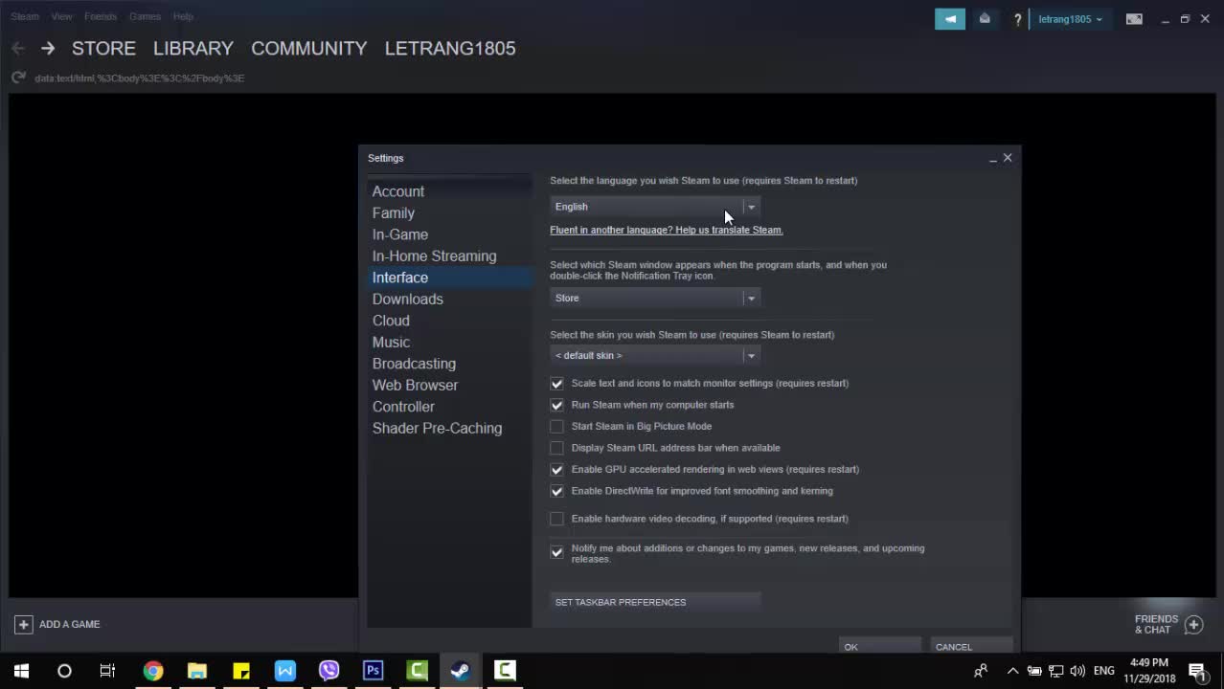Open the last green Camtasia taskbar icon
This screenshot has height=689, width=1224.
point(505,671)
